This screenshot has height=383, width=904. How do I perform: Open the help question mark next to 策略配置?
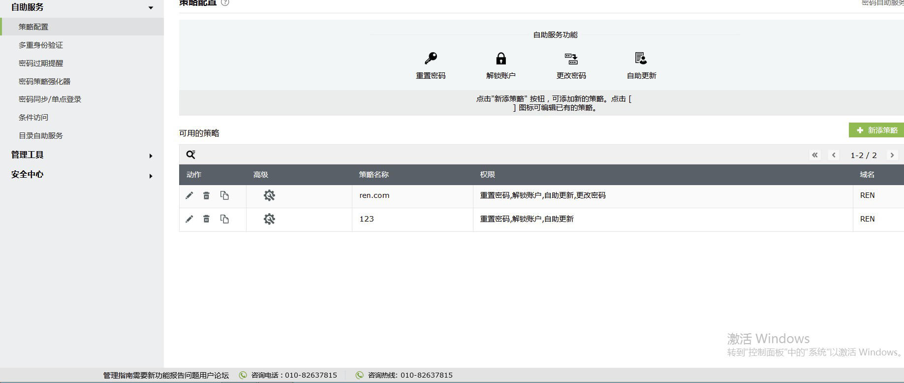click(x=225, y=2)
